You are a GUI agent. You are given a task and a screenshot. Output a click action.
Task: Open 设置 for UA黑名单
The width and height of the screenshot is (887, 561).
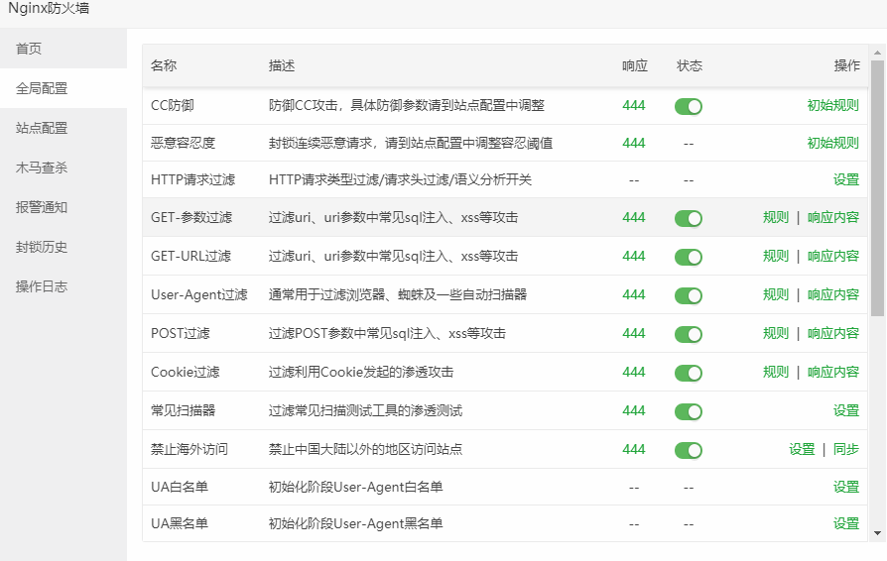click(845, 523)
